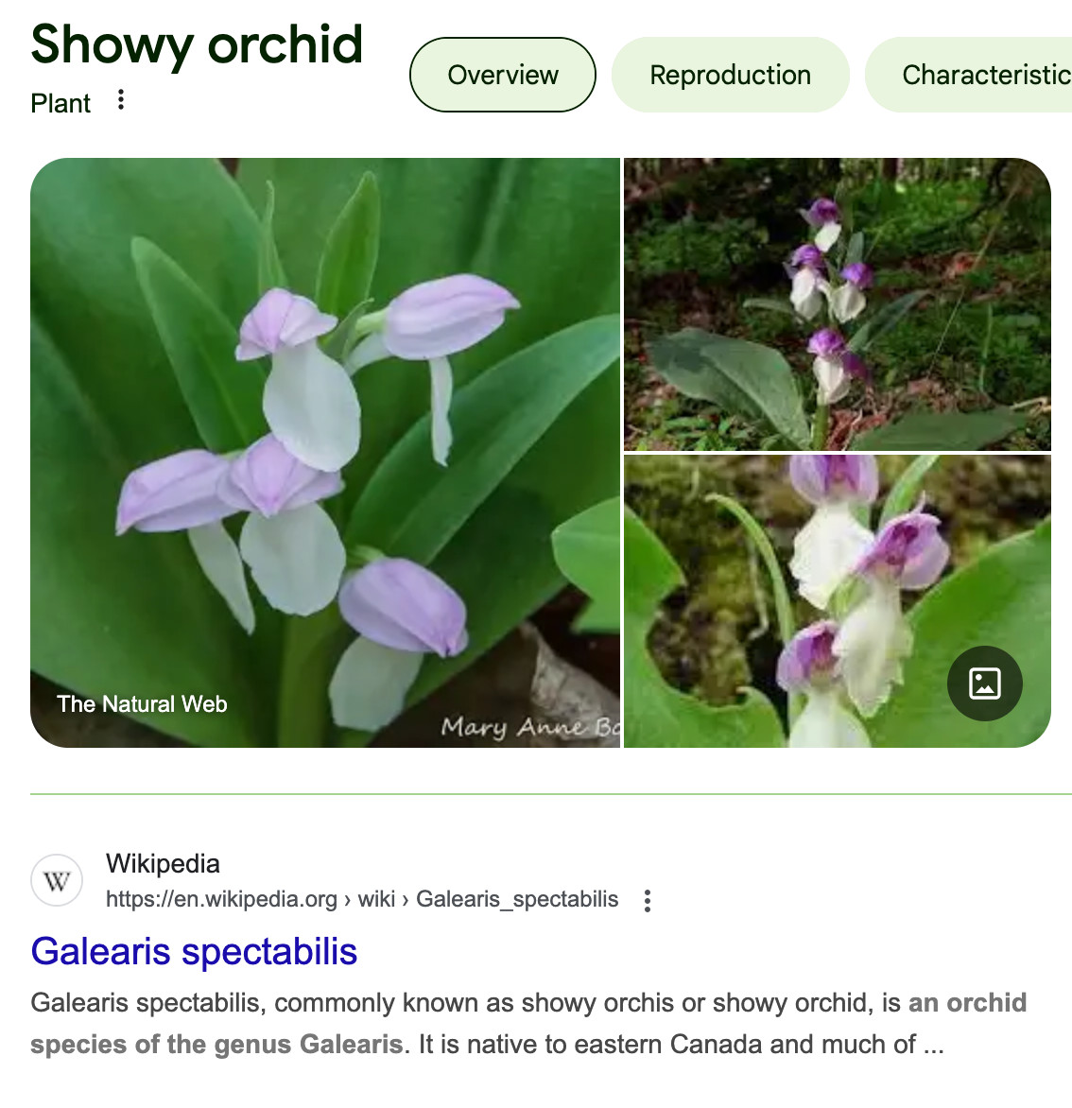Open the three-dot menu beside Wikipedia URL
The width and height of the screenshot is (1072, 1108).
pos(648,900)
